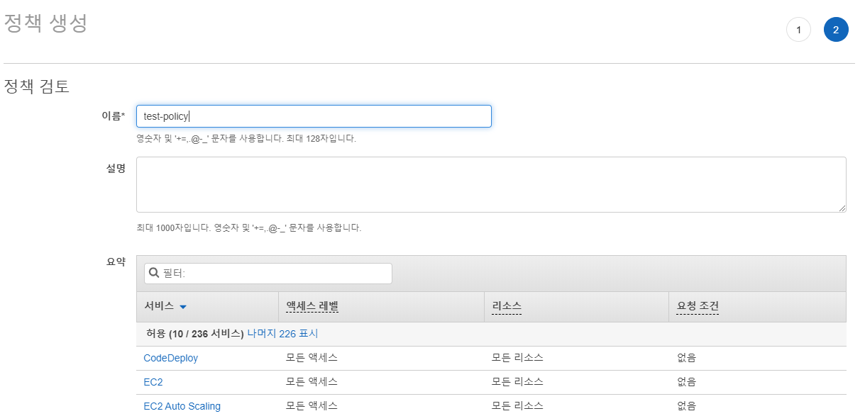Click the 허용 (10 / 236 서비스) text

pyautogui.click(x=195, y=333)
